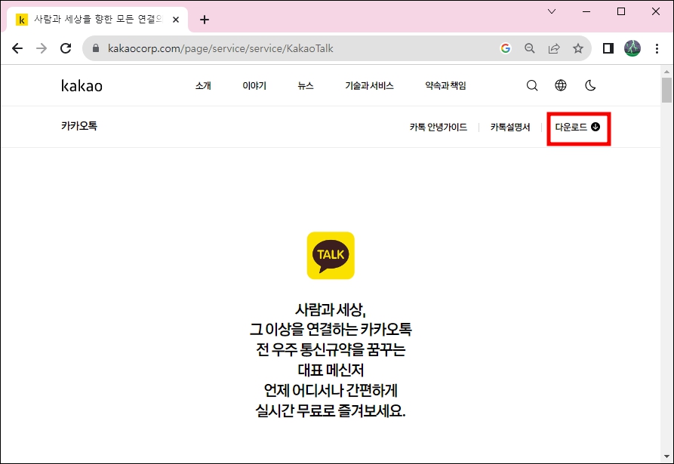Toggle dark mode with the moon icon

click(x=589, y=85)
